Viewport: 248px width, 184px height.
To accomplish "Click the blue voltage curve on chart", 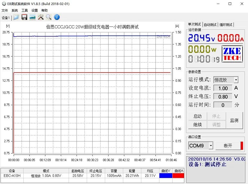I will click(x=92, y=36).
